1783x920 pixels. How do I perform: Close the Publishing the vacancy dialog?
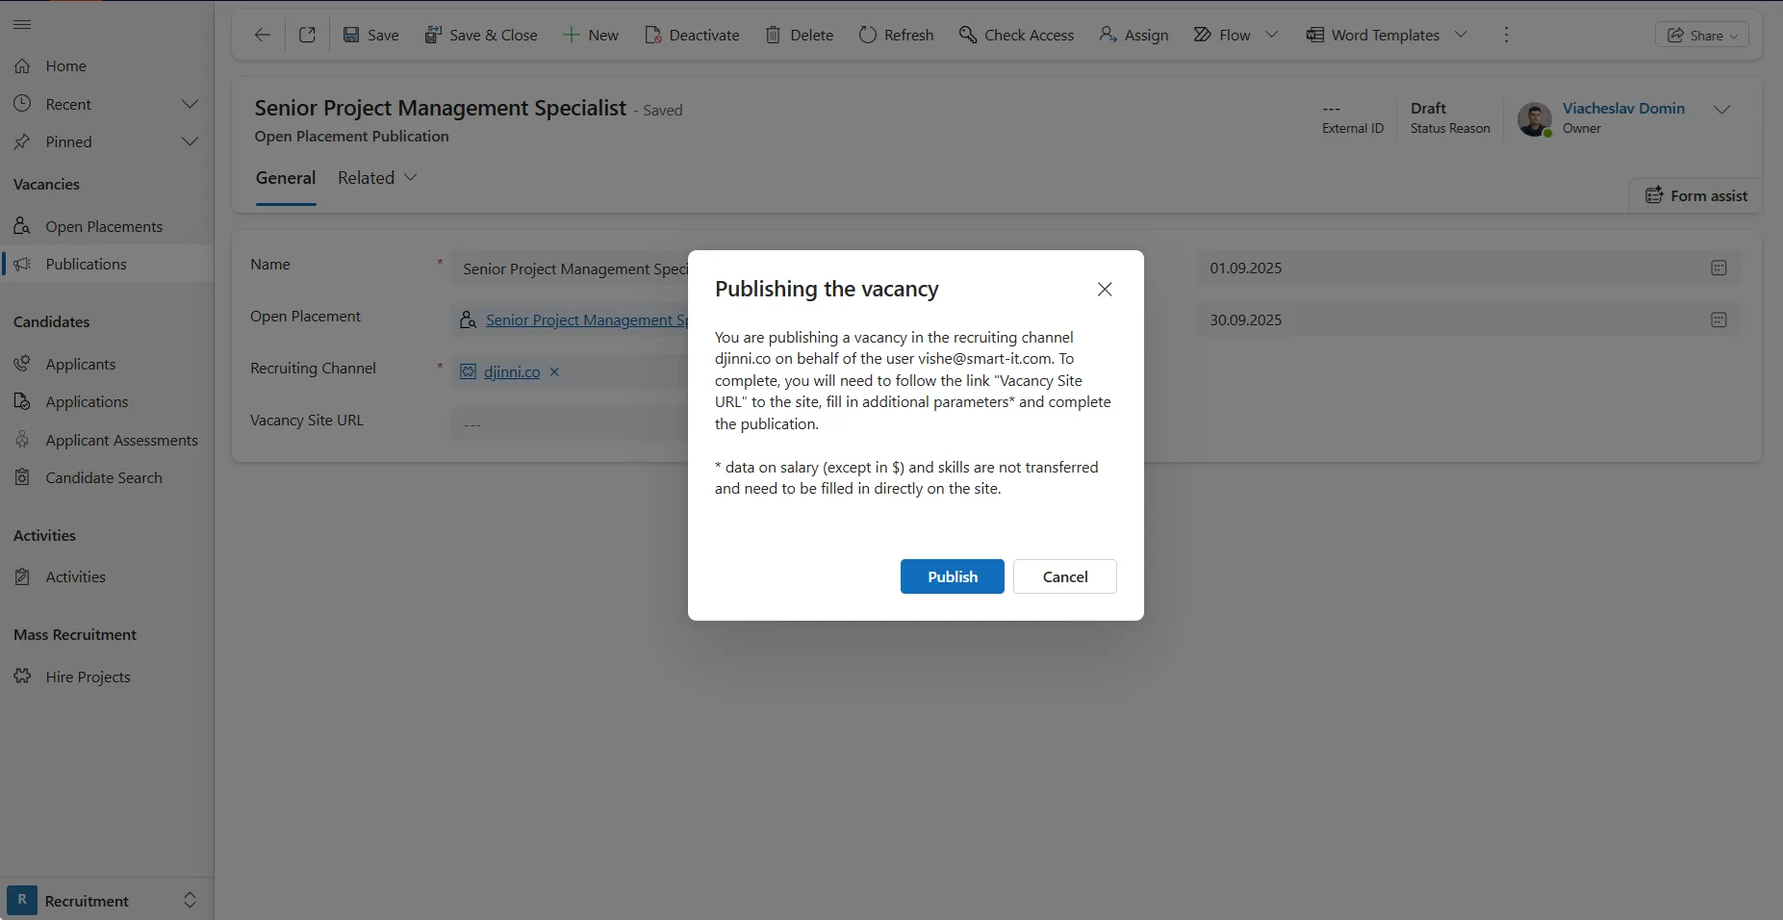tap(1105, 290)
